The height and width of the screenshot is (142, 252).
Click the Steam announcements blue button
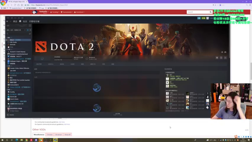tap(199, 18)
